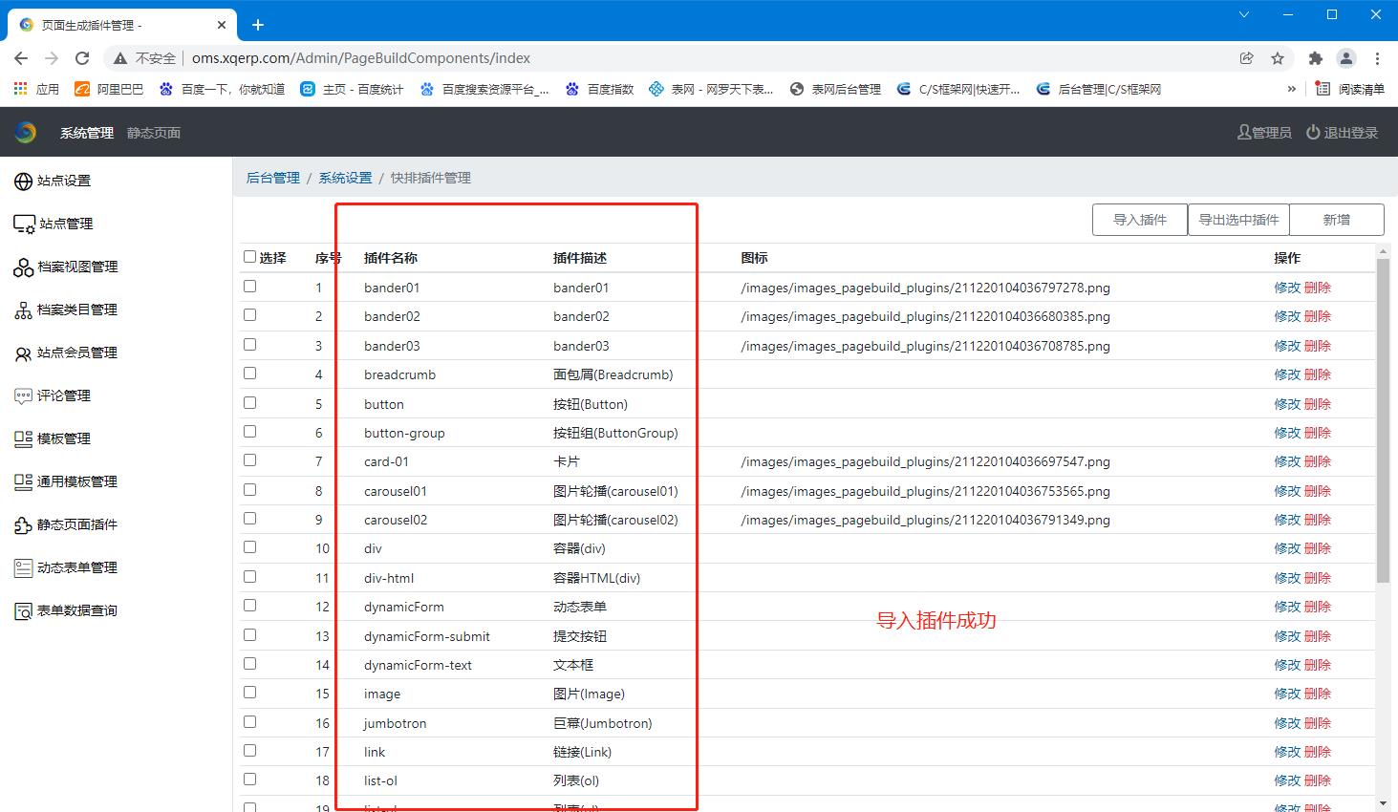1398x812 pixels.
Task: Click inside the browser address bar
Action: click(573, 57)
